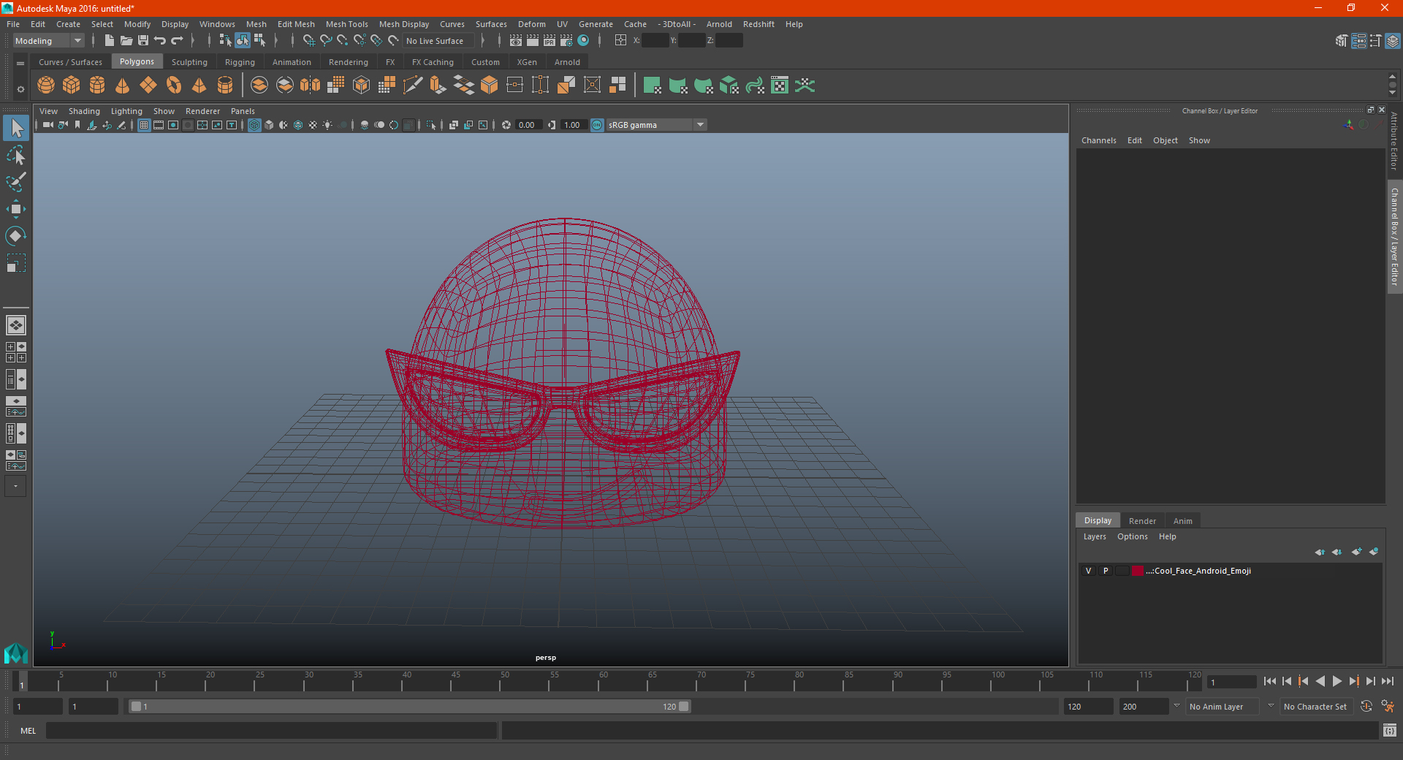Toggle viewport grid display button

[144, 125]
